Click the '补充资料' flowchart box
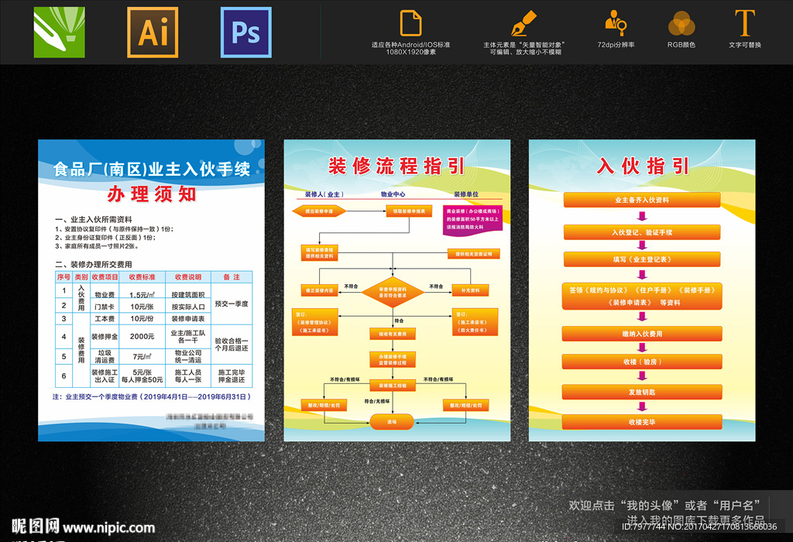This screenshot has height=542, width=793. pos(470,290)
